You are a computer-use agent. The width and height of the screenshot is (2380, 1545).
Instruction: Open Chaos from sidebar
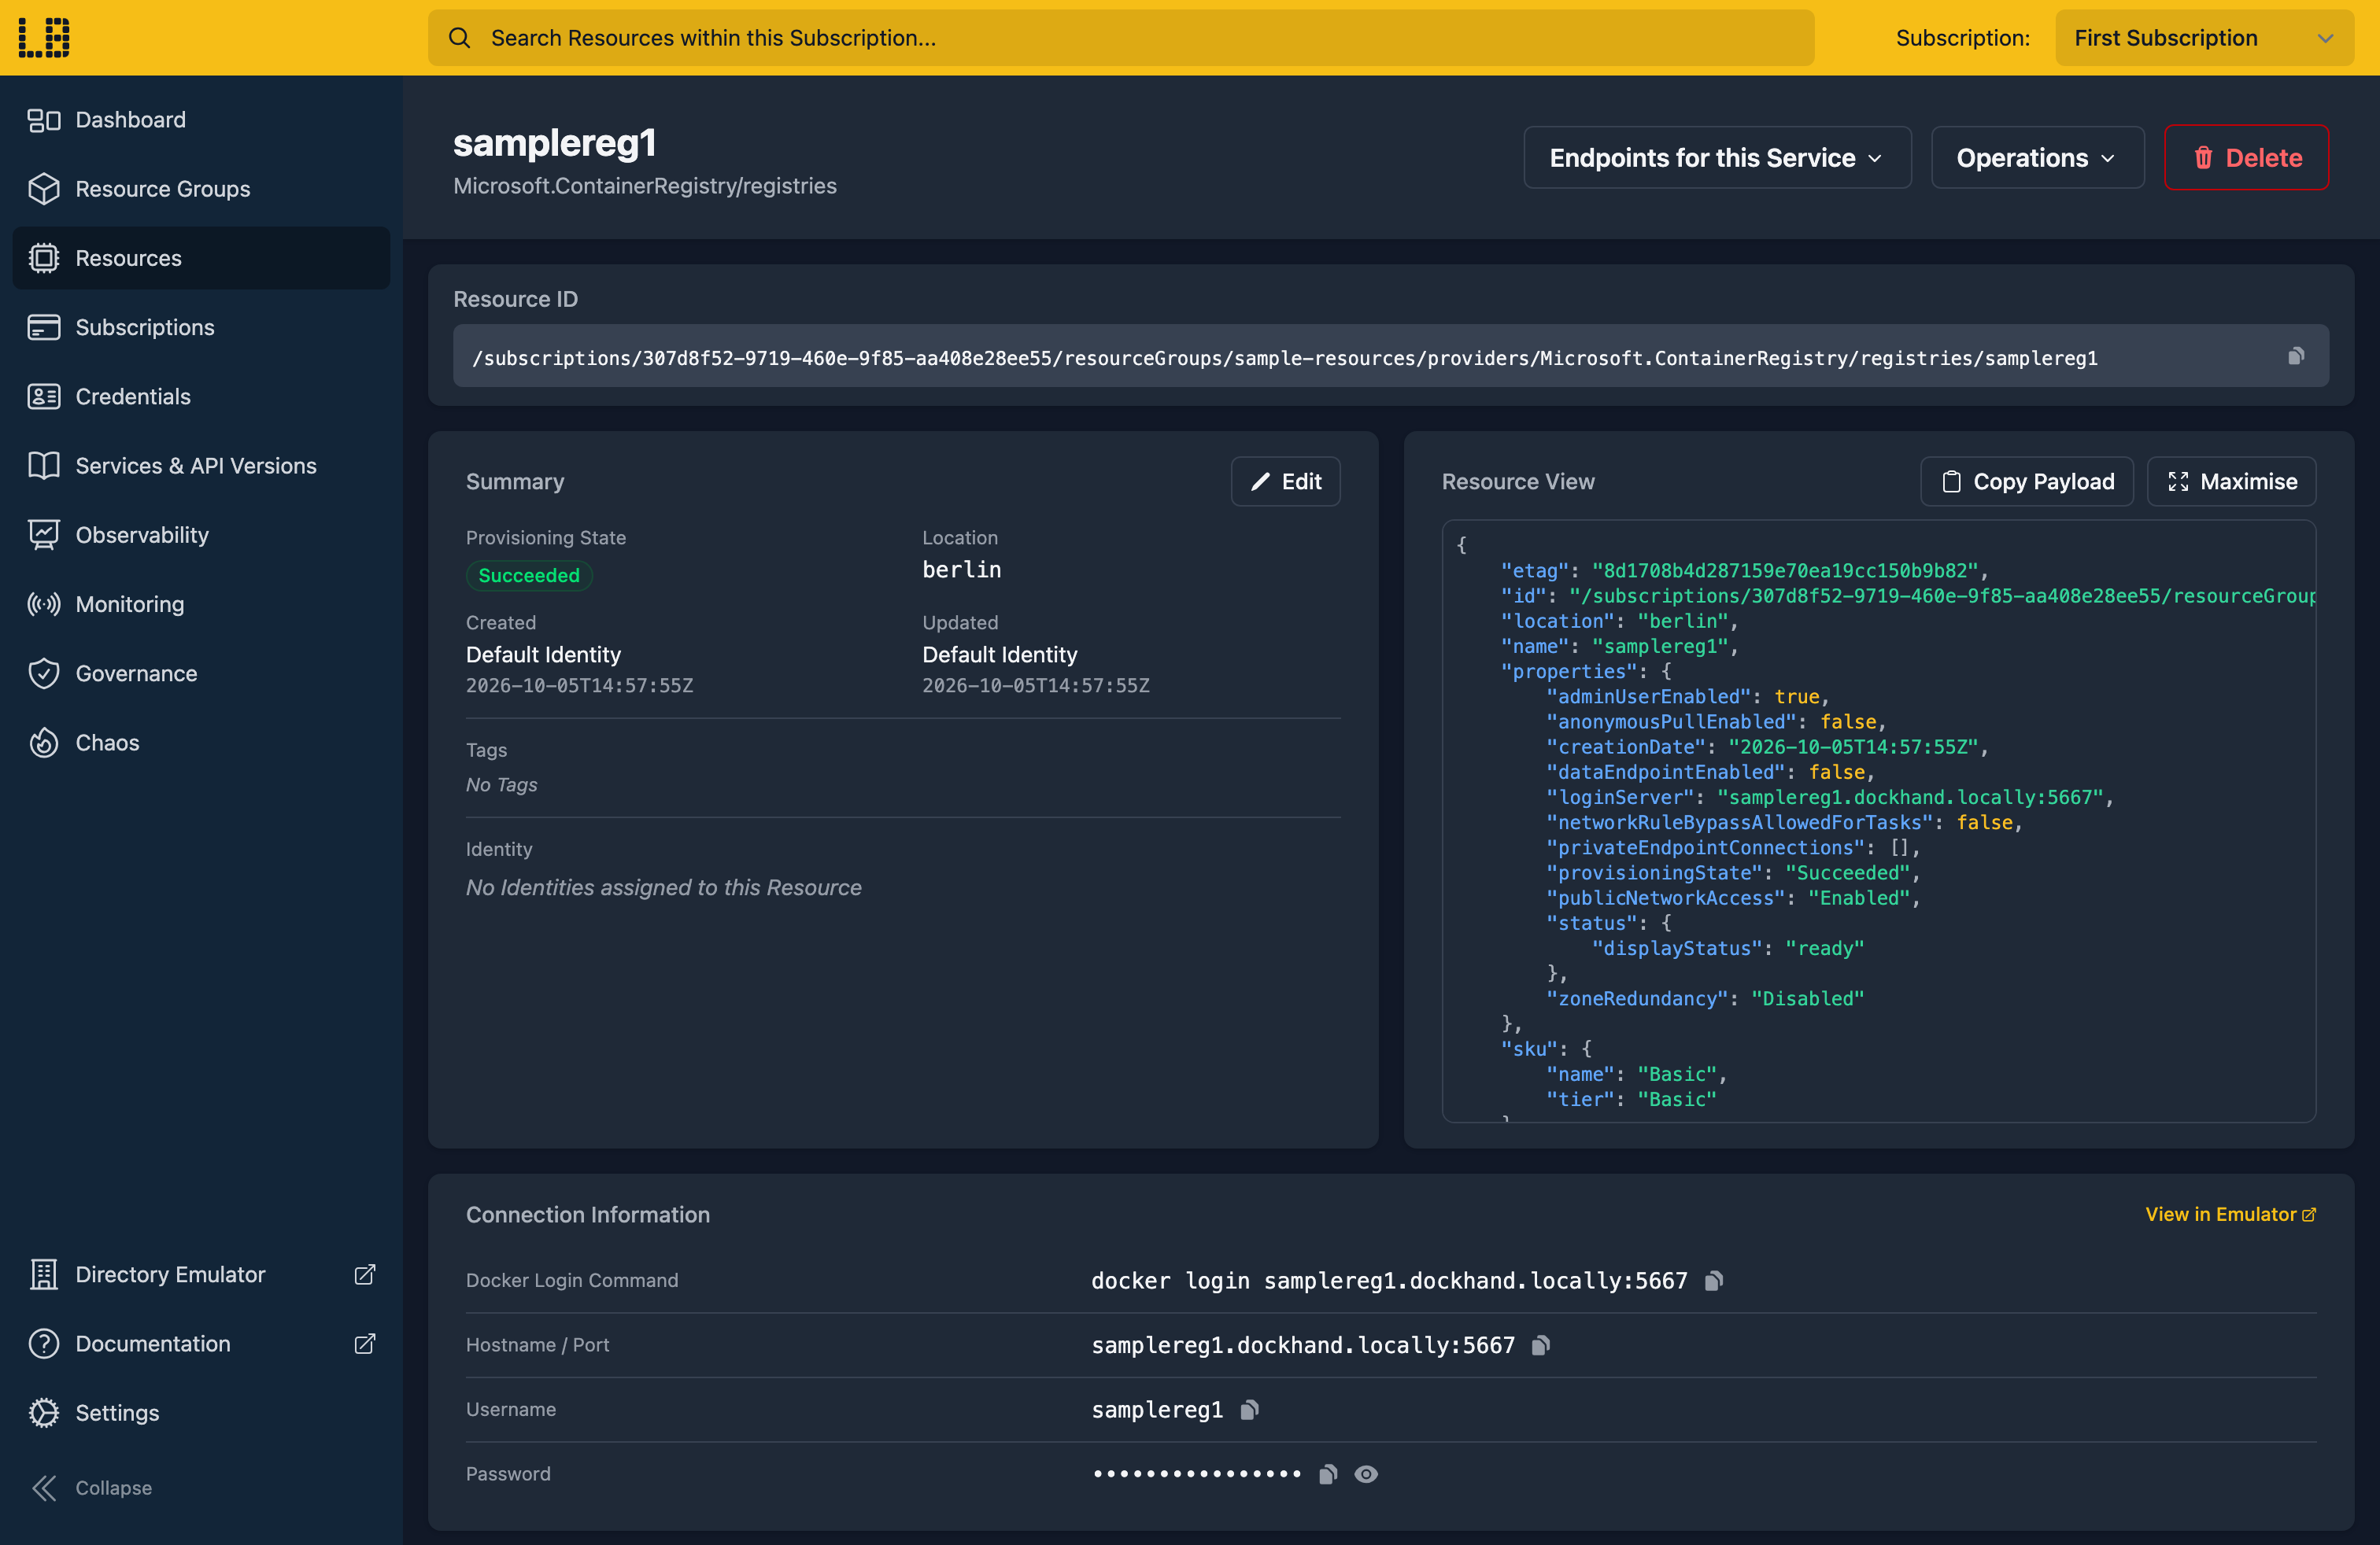pyautogui.click(x=201, y=743)
